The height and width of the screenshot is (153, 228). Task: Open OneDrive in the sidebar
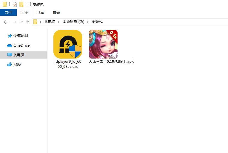point(21,45)
